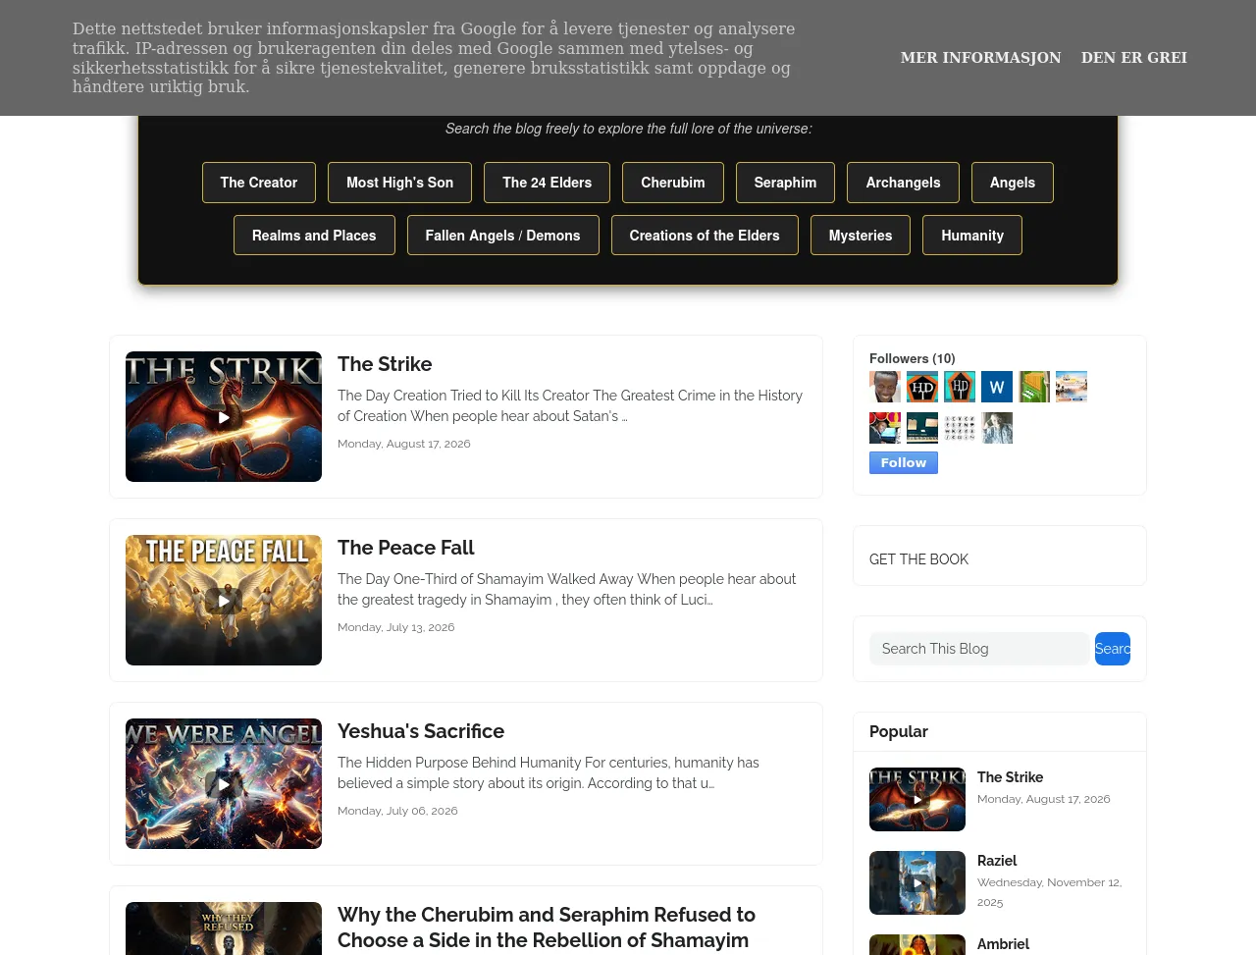This screenshot has width=1256, height=955.
Task: Play Yeshua's Sacrifice thumbnail video
Action: (x=224, y=784)
